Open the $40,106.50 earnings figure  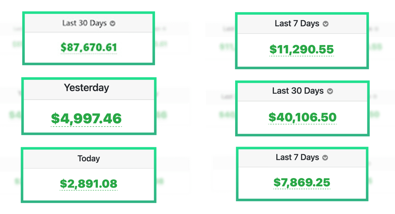pos(303,117)
